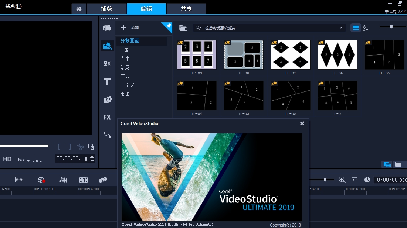
Task: Switch to the 共享 tab
Action: point(186,9)
